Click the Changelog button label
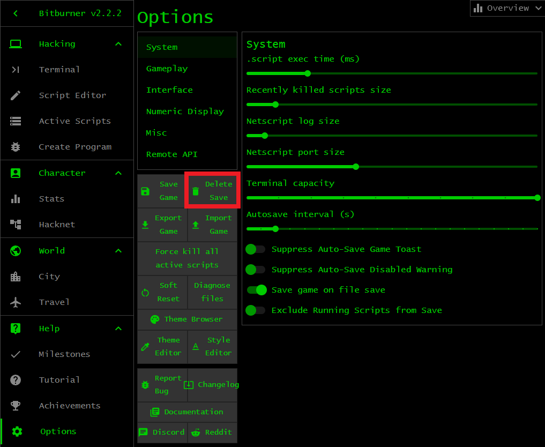 (218, 384)
